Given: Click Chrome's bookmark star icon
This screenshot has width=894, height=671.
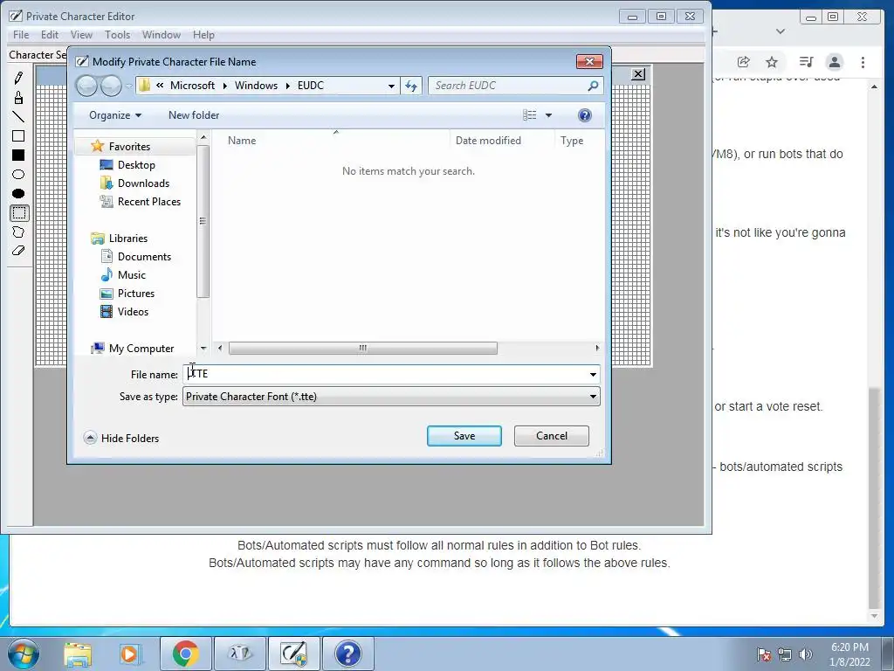Looking at the screenshot, I should 772,62.
